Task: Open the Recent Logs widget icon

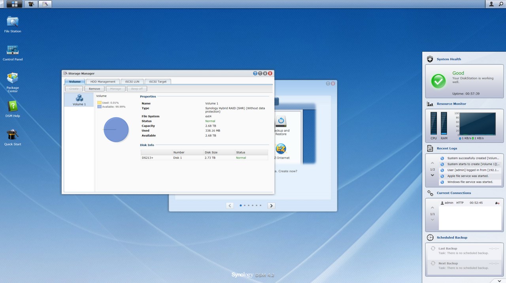Action: tap(430, 148)
